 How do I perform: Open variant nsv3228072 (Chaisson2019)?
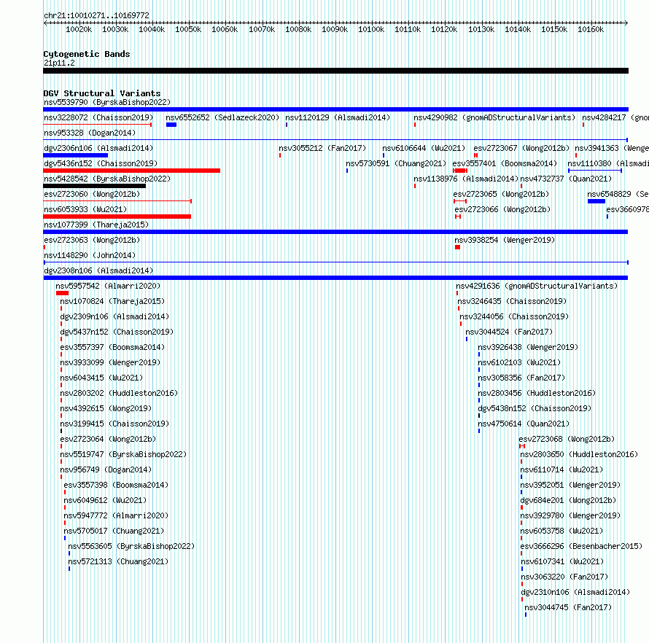tap(98, 117)
